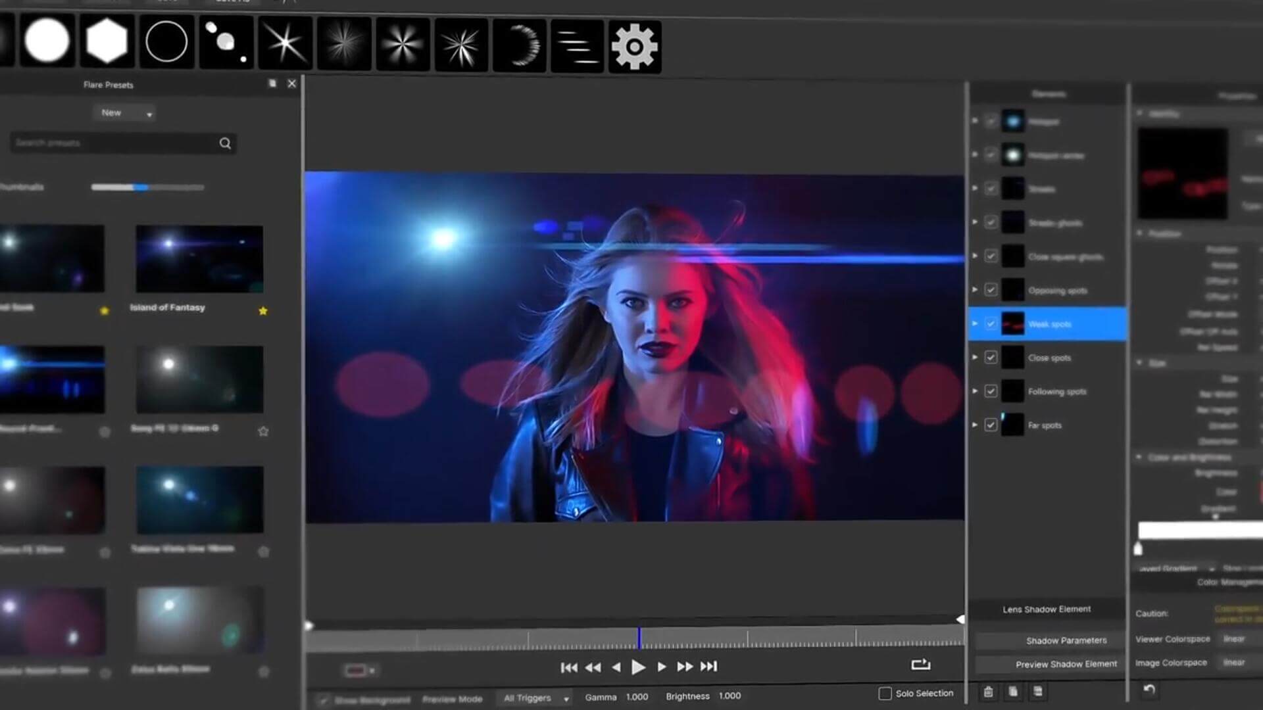This screenshot has width=1263, height=710.
Task: Disable the Streak ghosts element checkbox
Action: (x=991, y=222)
